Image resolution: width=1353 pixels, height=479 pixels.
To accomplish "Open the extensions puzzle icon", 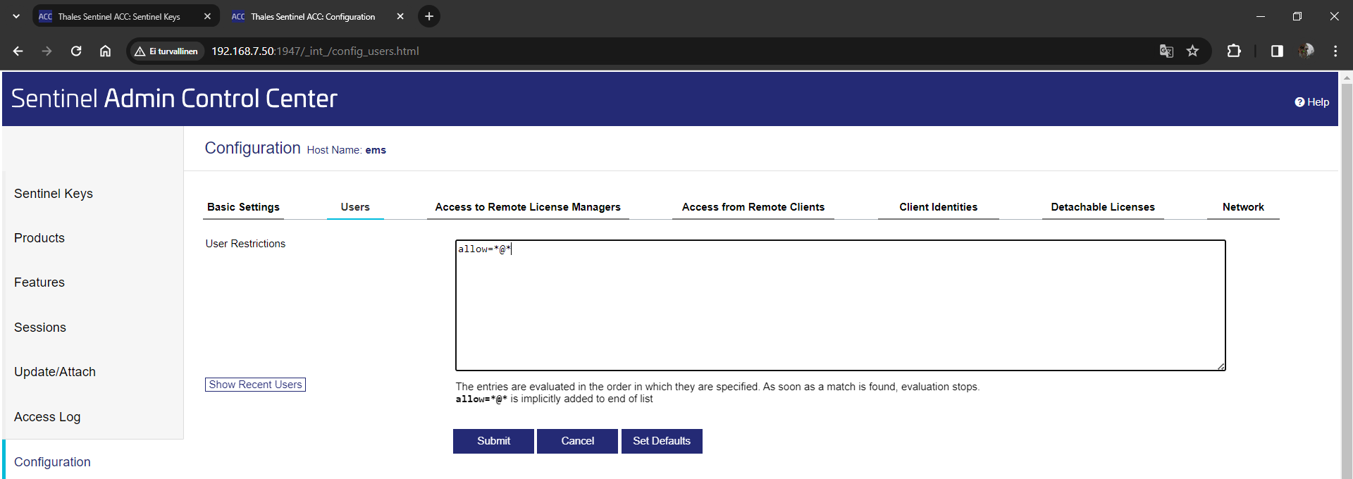I will (x=1234, y=51).
